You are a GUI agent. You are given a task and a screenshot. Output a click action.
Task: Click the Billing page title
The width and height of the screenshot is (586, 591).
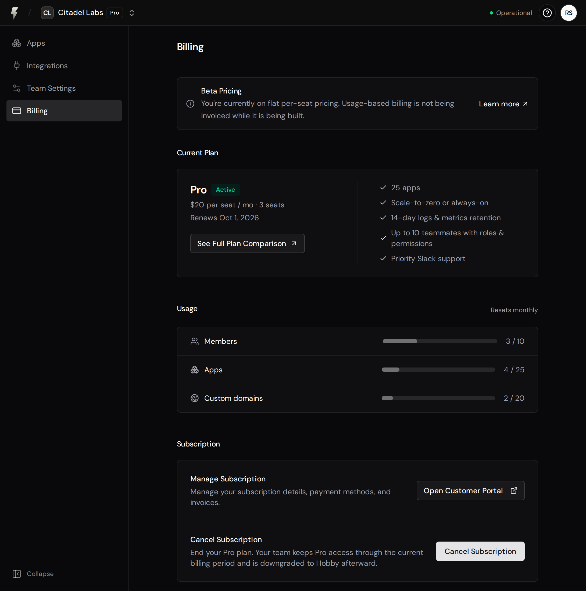[190, 47]
